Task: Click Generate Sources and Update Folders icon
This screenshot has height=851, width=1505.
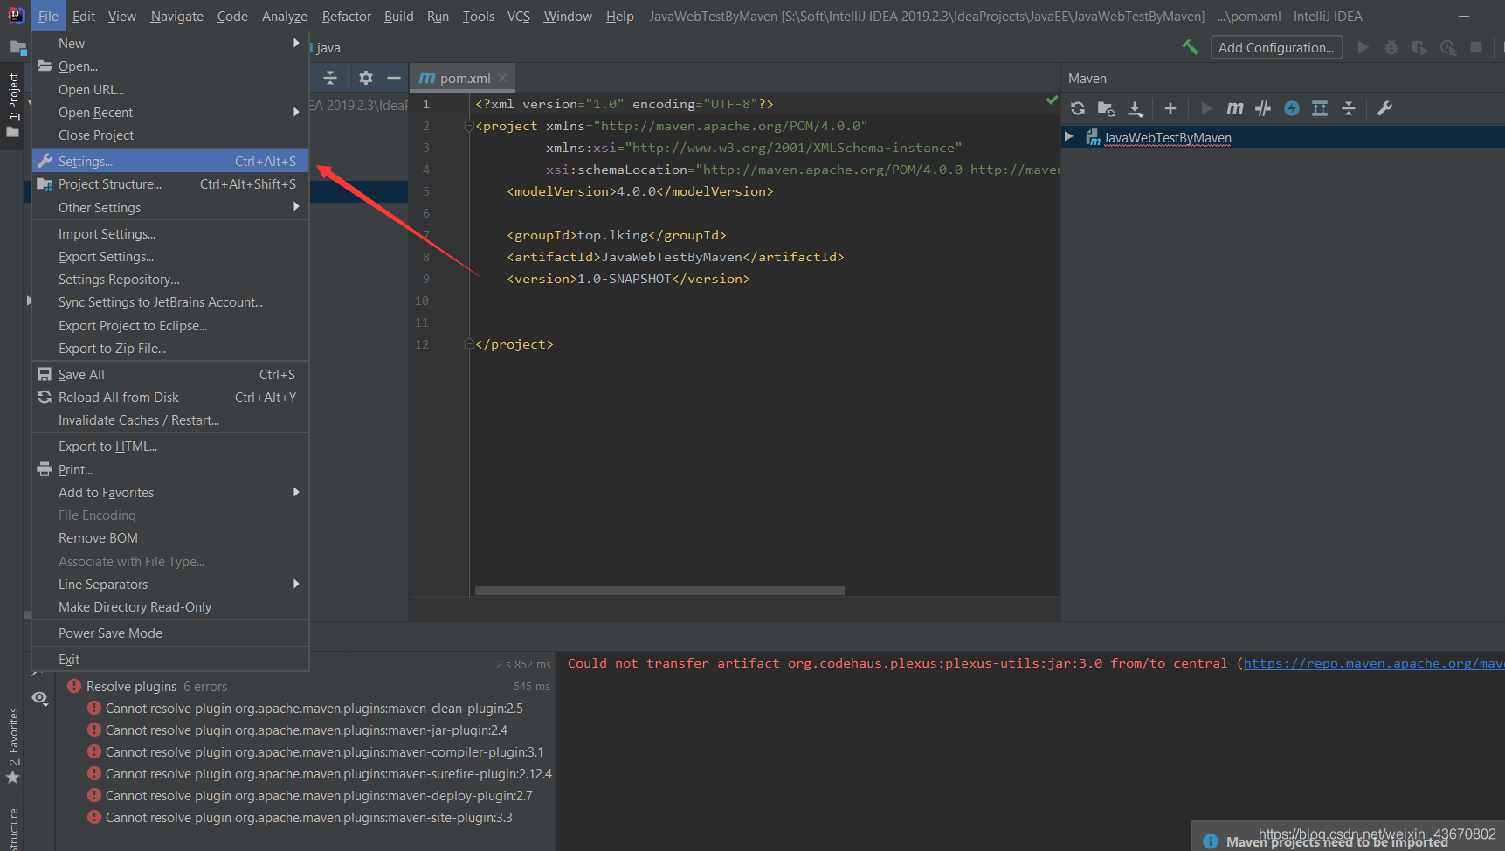Action: 1106,108
